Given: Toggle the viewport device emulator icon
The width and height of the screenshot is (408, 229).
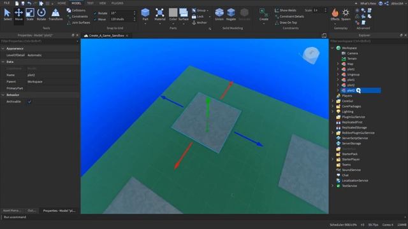Looking at the screenshot, I should pos(324,36).
